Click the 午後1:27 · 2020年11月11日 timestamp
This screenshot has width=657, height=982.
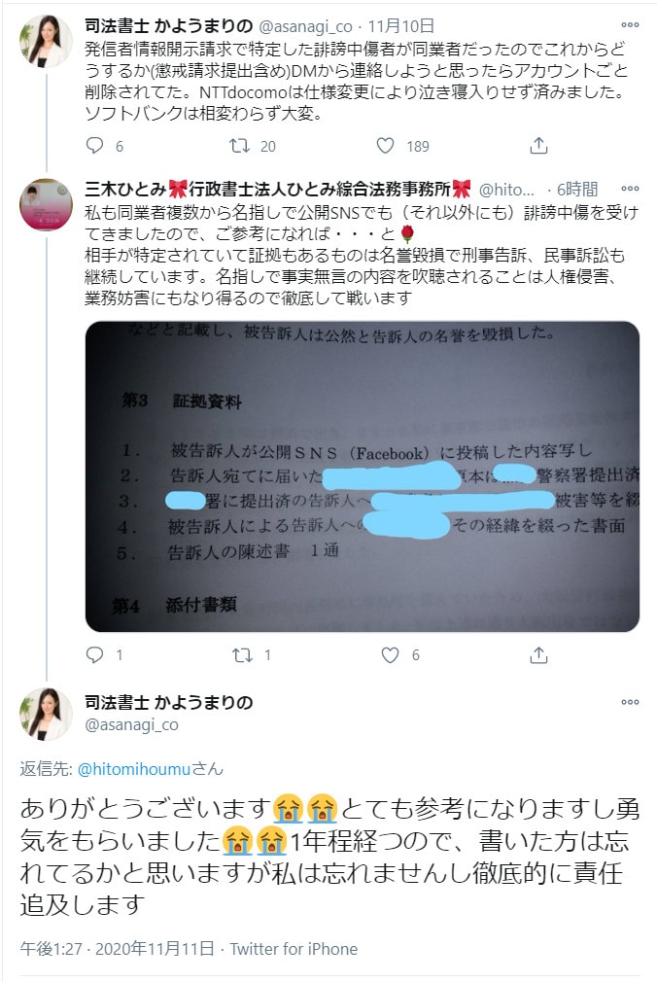[x=118, y=949]
